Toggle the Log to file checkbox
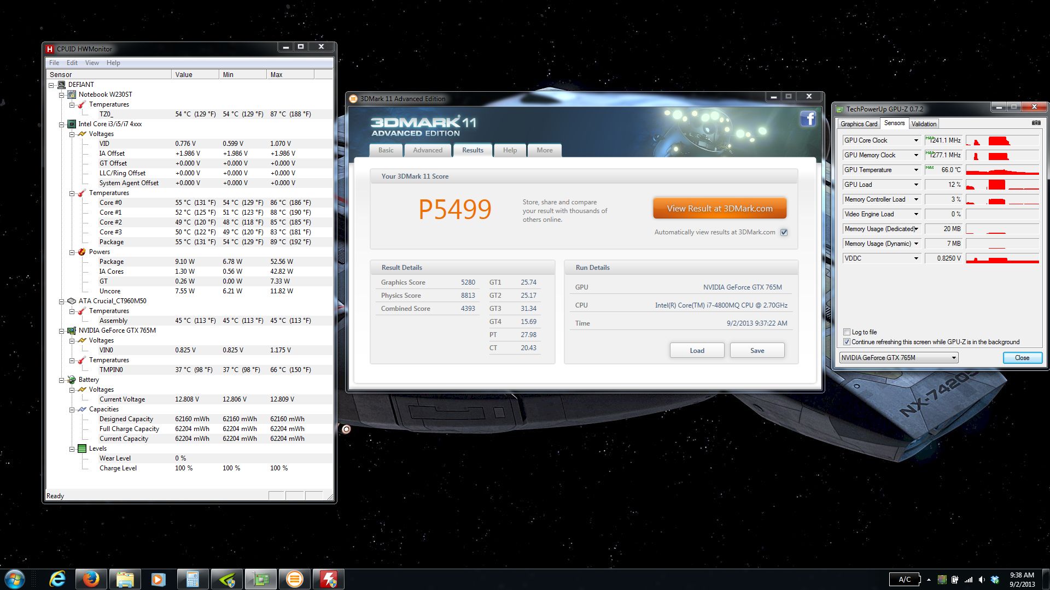The image size is (1050, 590). pos(847,332)
